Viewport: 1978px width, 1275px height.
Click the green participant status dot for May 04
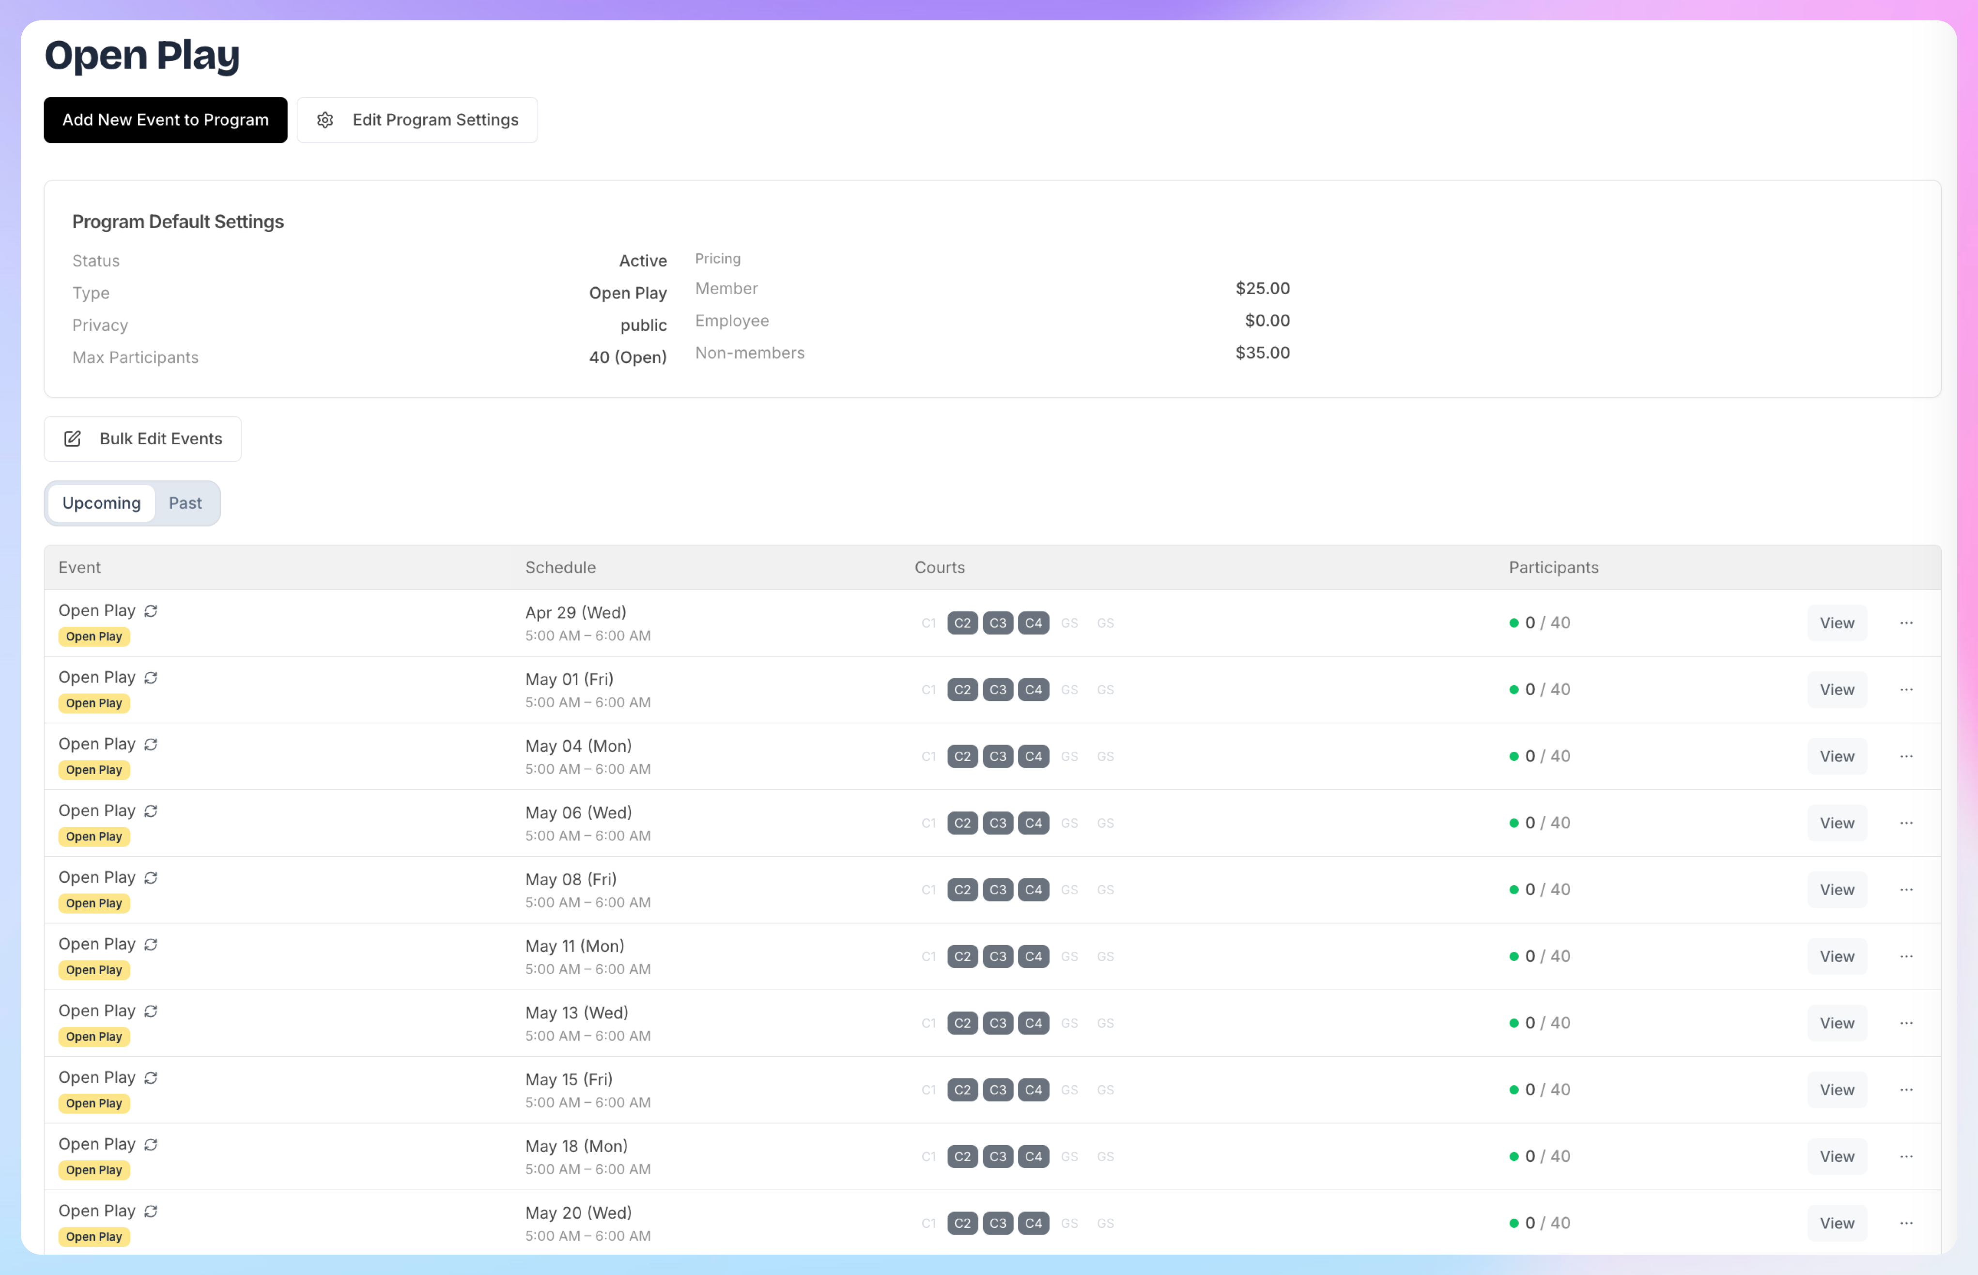1514,757
